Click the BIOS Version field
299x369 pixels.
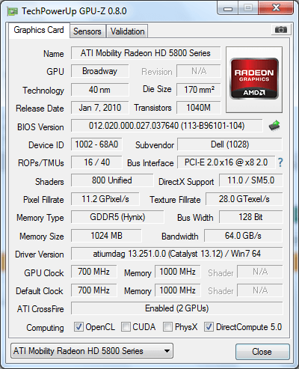pos(167,126)
